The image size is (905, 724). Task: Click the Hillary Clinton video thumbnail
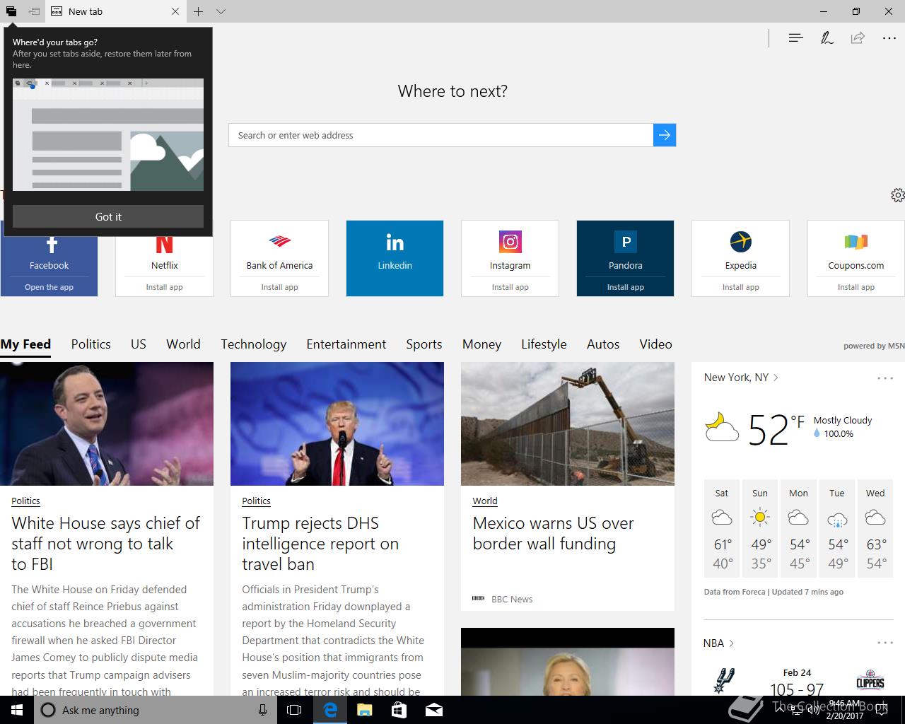tap(568, 662)
